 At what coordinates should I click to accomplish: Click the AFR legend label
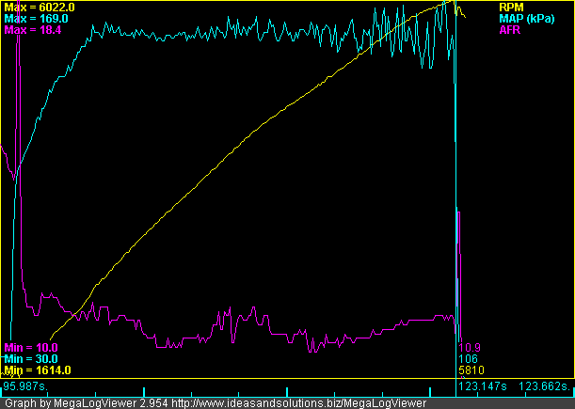pos(510,30)
